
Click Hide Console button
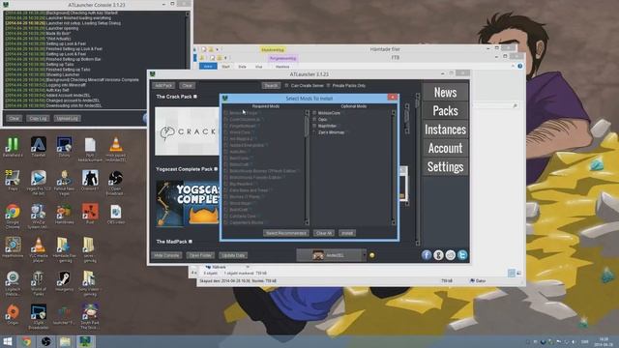166,255
